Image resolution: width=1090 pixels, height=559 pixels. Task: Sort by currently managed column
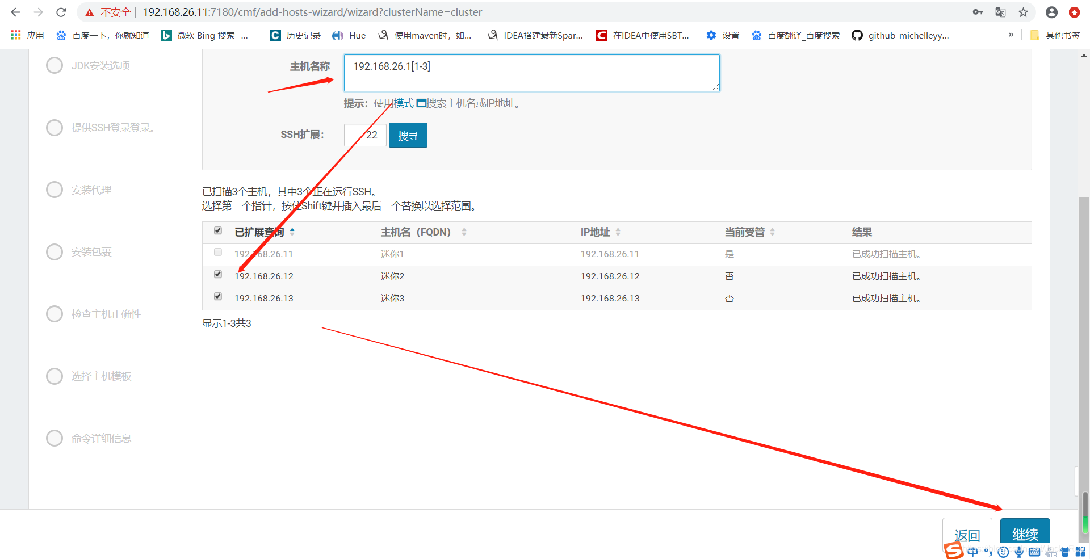point(750,232)
